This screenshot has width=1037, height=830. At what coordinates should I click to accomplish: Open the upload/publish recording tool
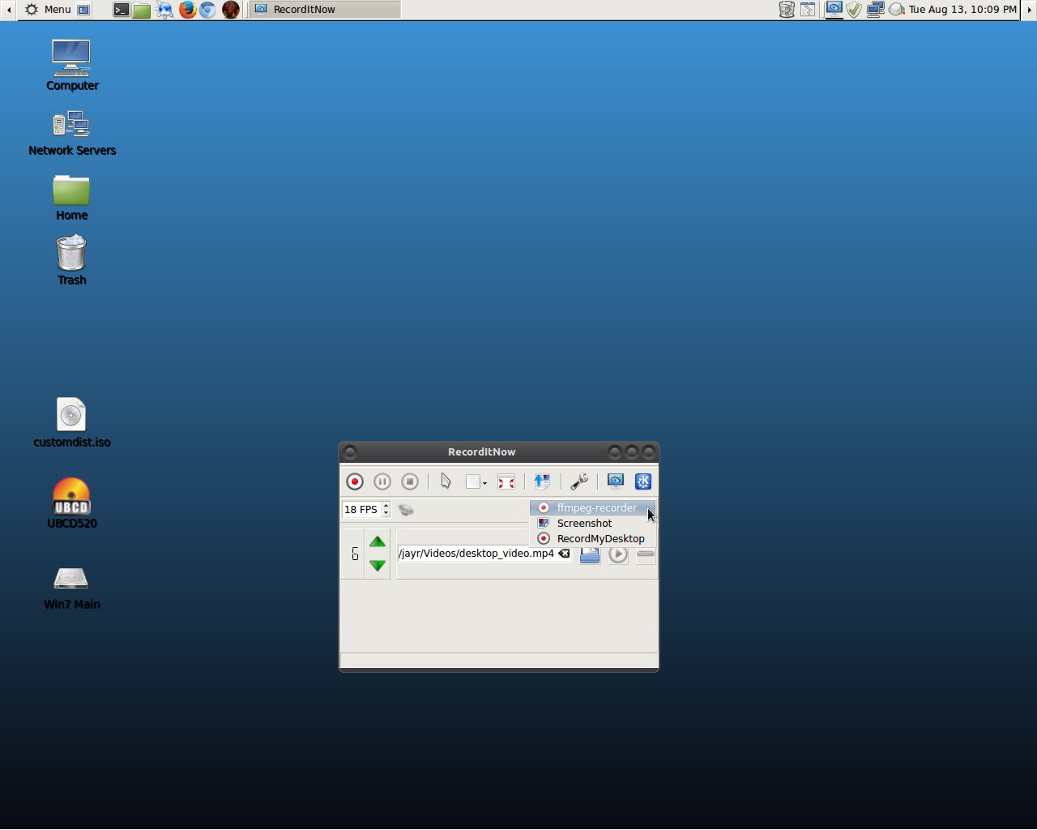point(542,481)
